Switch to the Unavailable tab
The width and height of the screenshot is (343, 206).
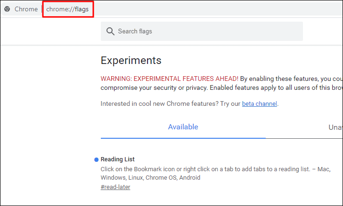click(335, 127)
